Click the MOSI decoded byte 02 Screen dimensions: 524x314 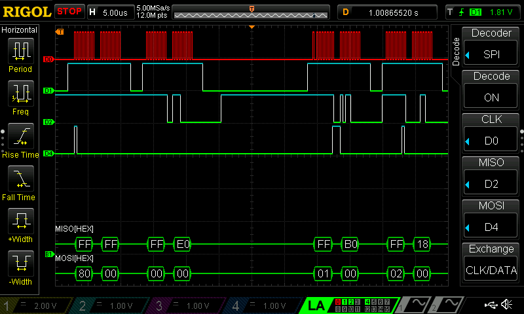[x=396, y=273]
